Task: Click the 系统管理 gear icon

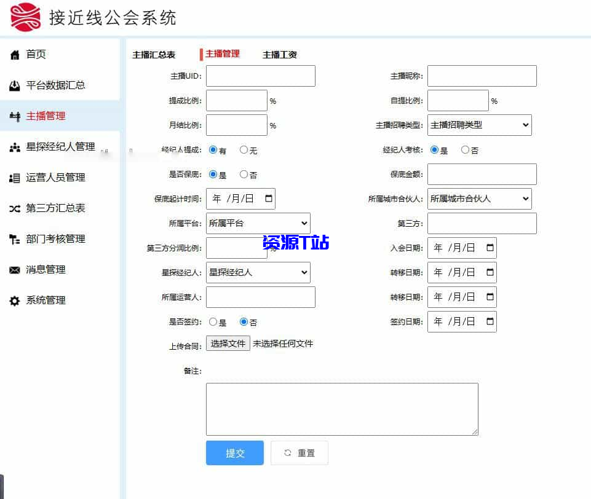Action: [x=14, y=301]
